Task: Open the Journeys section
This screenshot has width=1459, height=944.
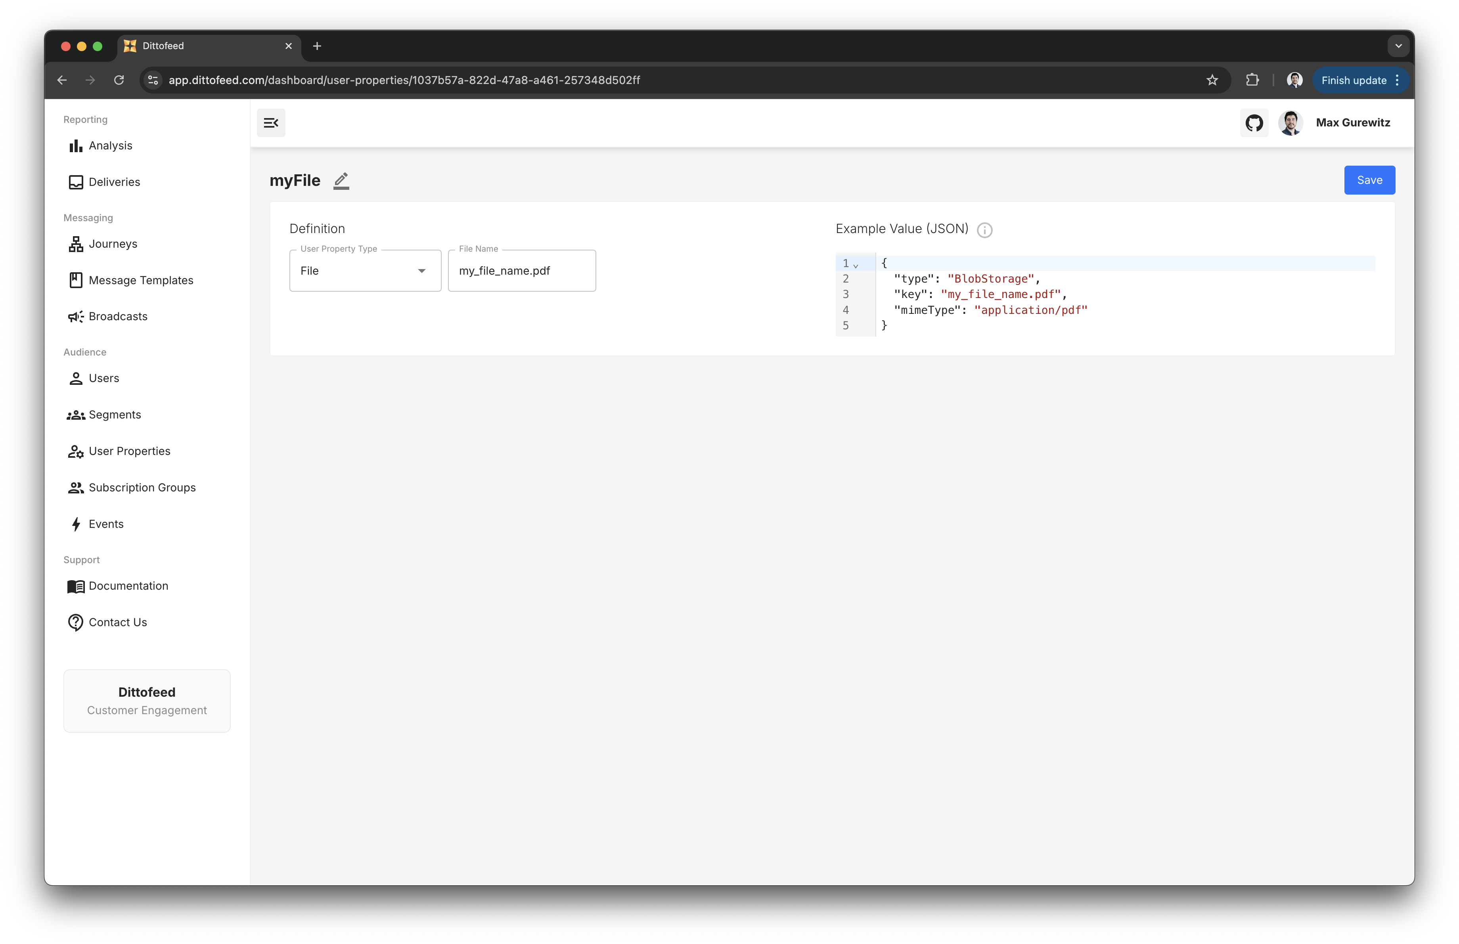Action: pyautogui.click(x=113, y=243)
